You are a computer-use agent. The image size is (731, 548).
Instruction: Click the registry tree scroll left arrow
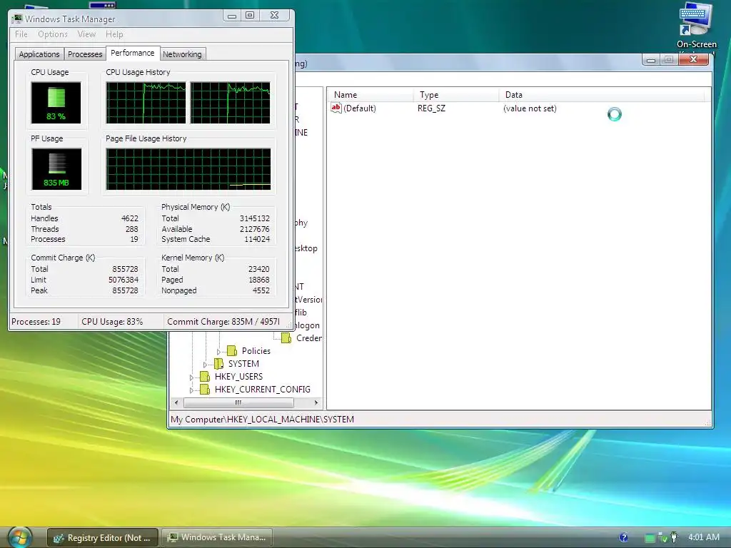click(176, 402)
